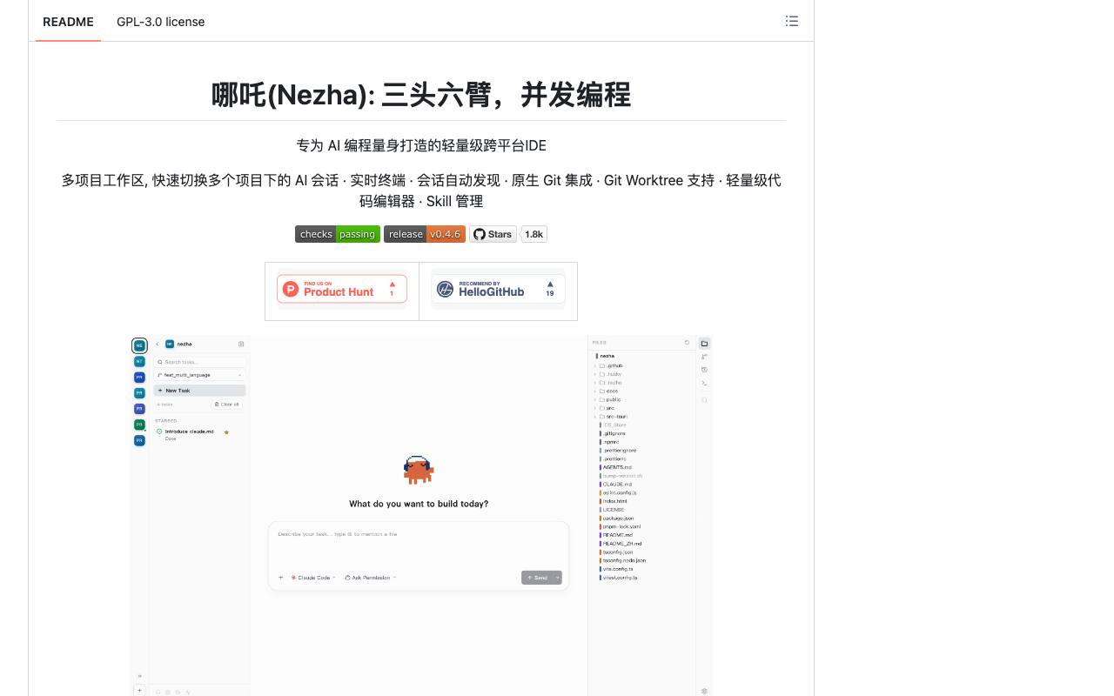Click the heading 哪吒(Nezha): 三头六臂，并发编程

point(421,95)
